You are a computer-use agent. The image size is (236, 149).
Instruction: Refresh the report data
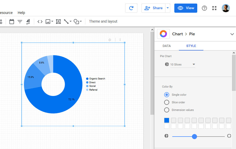click(x=131, y=8)
